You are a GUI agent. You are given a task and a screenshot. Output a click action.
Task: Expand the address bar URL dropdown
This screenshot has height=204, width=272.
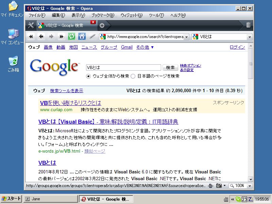(x=186, y=37)
